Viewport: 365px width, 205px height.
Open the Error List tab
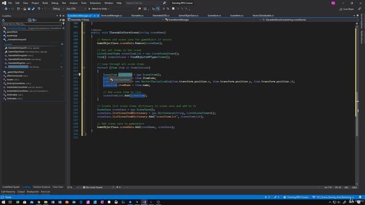click(x=46, y=192)
